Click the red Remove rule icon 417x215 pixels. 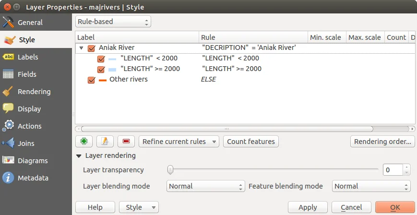[x=126, y=142]
